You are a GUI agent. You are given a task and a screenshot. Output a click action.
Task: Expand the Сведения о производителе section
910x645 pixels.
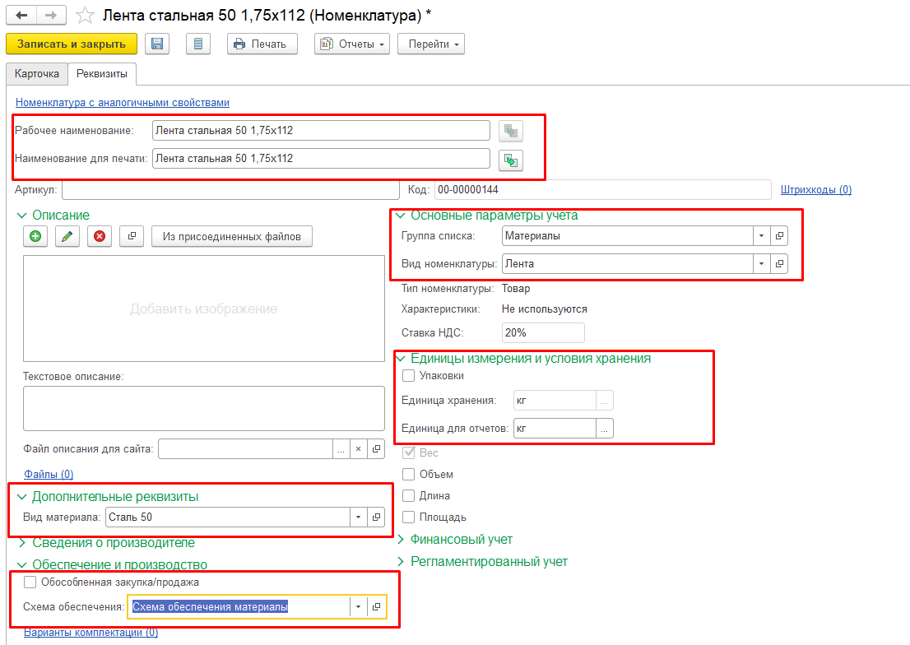point(22,543)
